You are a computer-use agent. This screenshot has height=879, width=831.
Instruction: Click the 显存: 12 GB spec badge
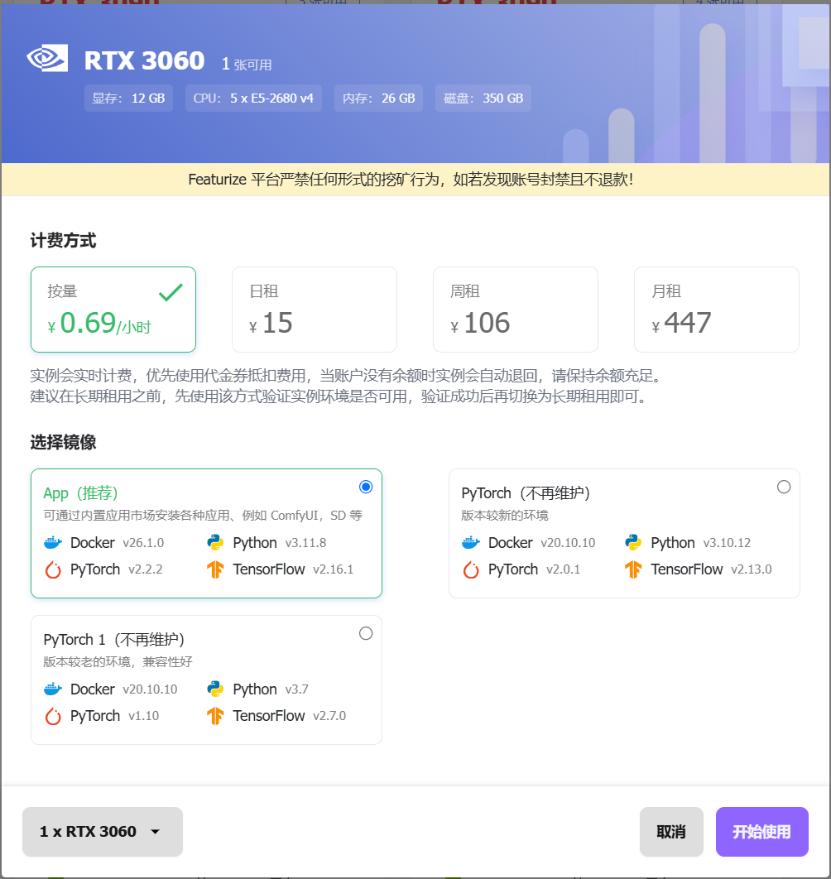click(x=128, y=98)
